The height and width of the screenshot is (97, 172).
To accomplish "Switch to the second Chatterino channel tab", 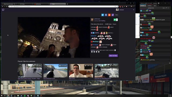I will coord(149,6).
